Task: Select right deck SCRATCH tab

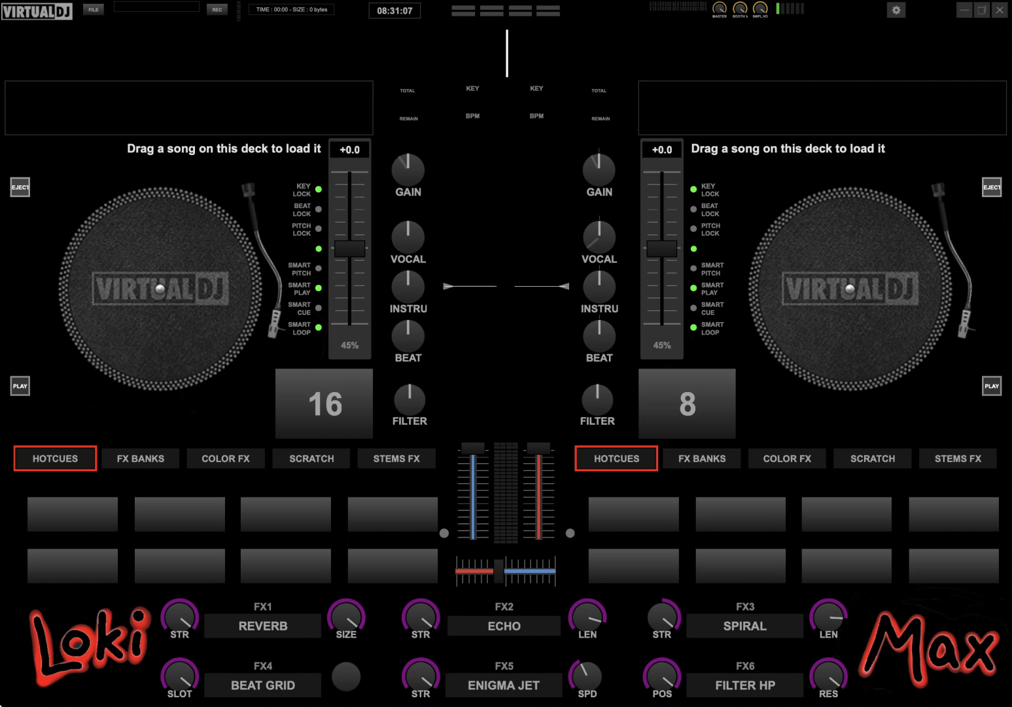Action: click(873, 458)
